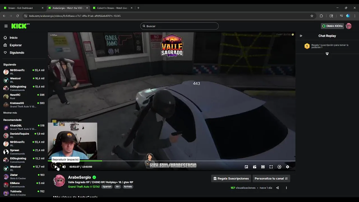Mute the video volume speaker icon

64,167
